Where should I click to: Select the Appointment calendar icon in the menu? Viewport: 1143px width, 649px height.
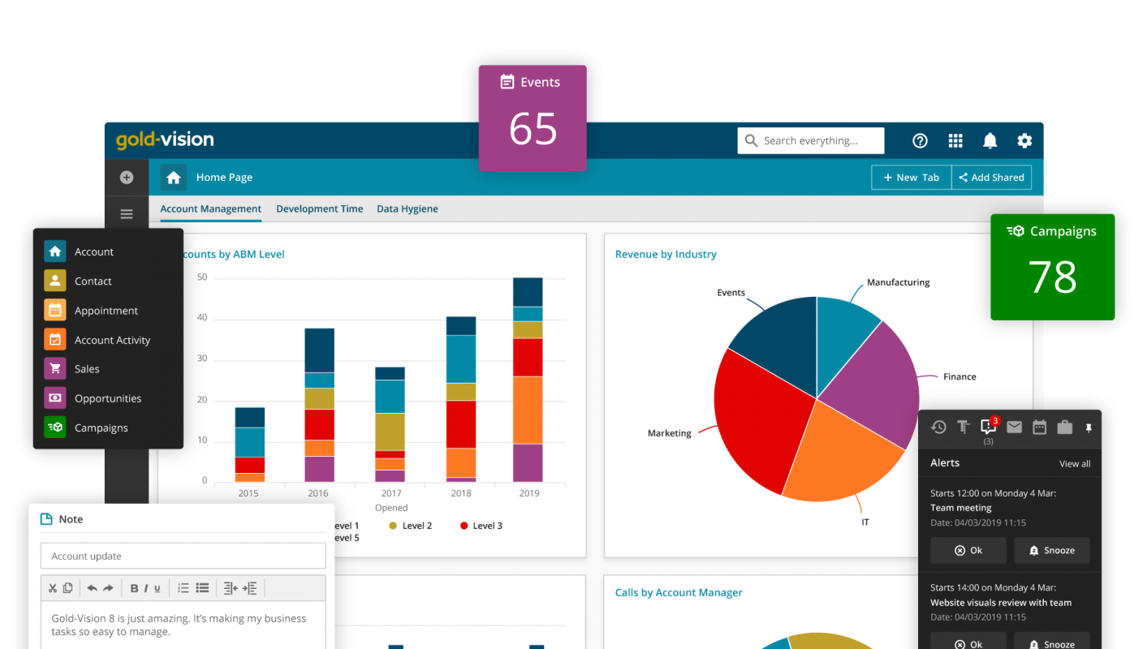54,310
